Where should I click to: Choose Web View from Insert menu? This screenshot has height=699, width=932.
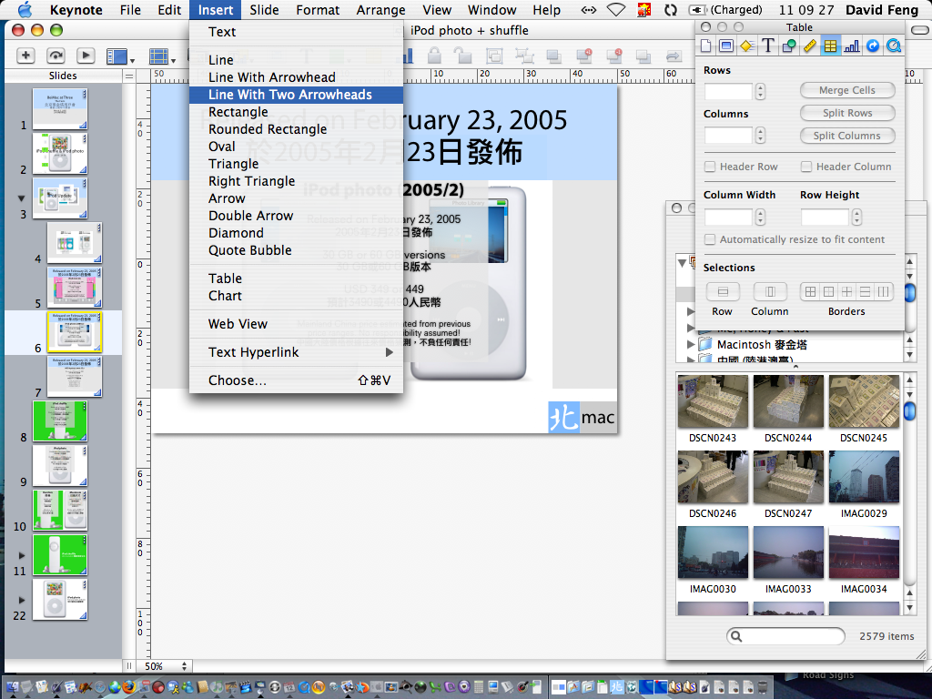point(296,324)
